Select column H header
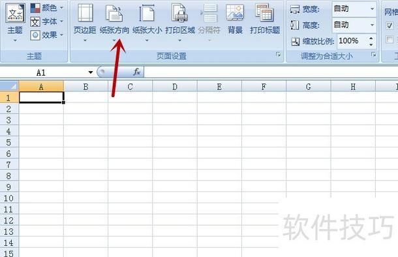Image resolution: width=398 pixels, height=257 pixels. (x=353, y=87)
